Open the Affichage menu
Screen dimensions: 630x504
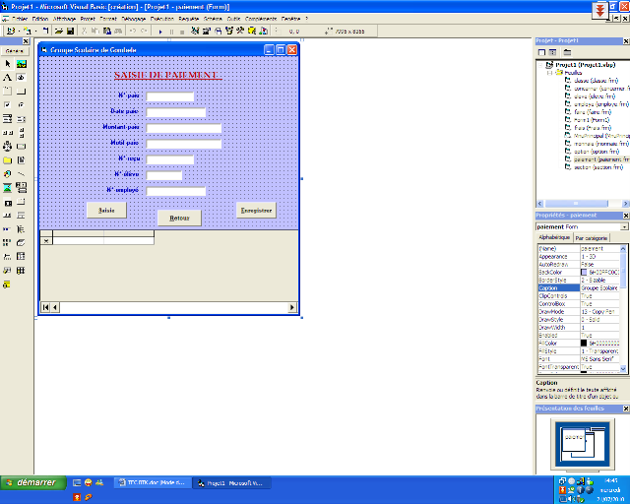[x=65, y=18]
